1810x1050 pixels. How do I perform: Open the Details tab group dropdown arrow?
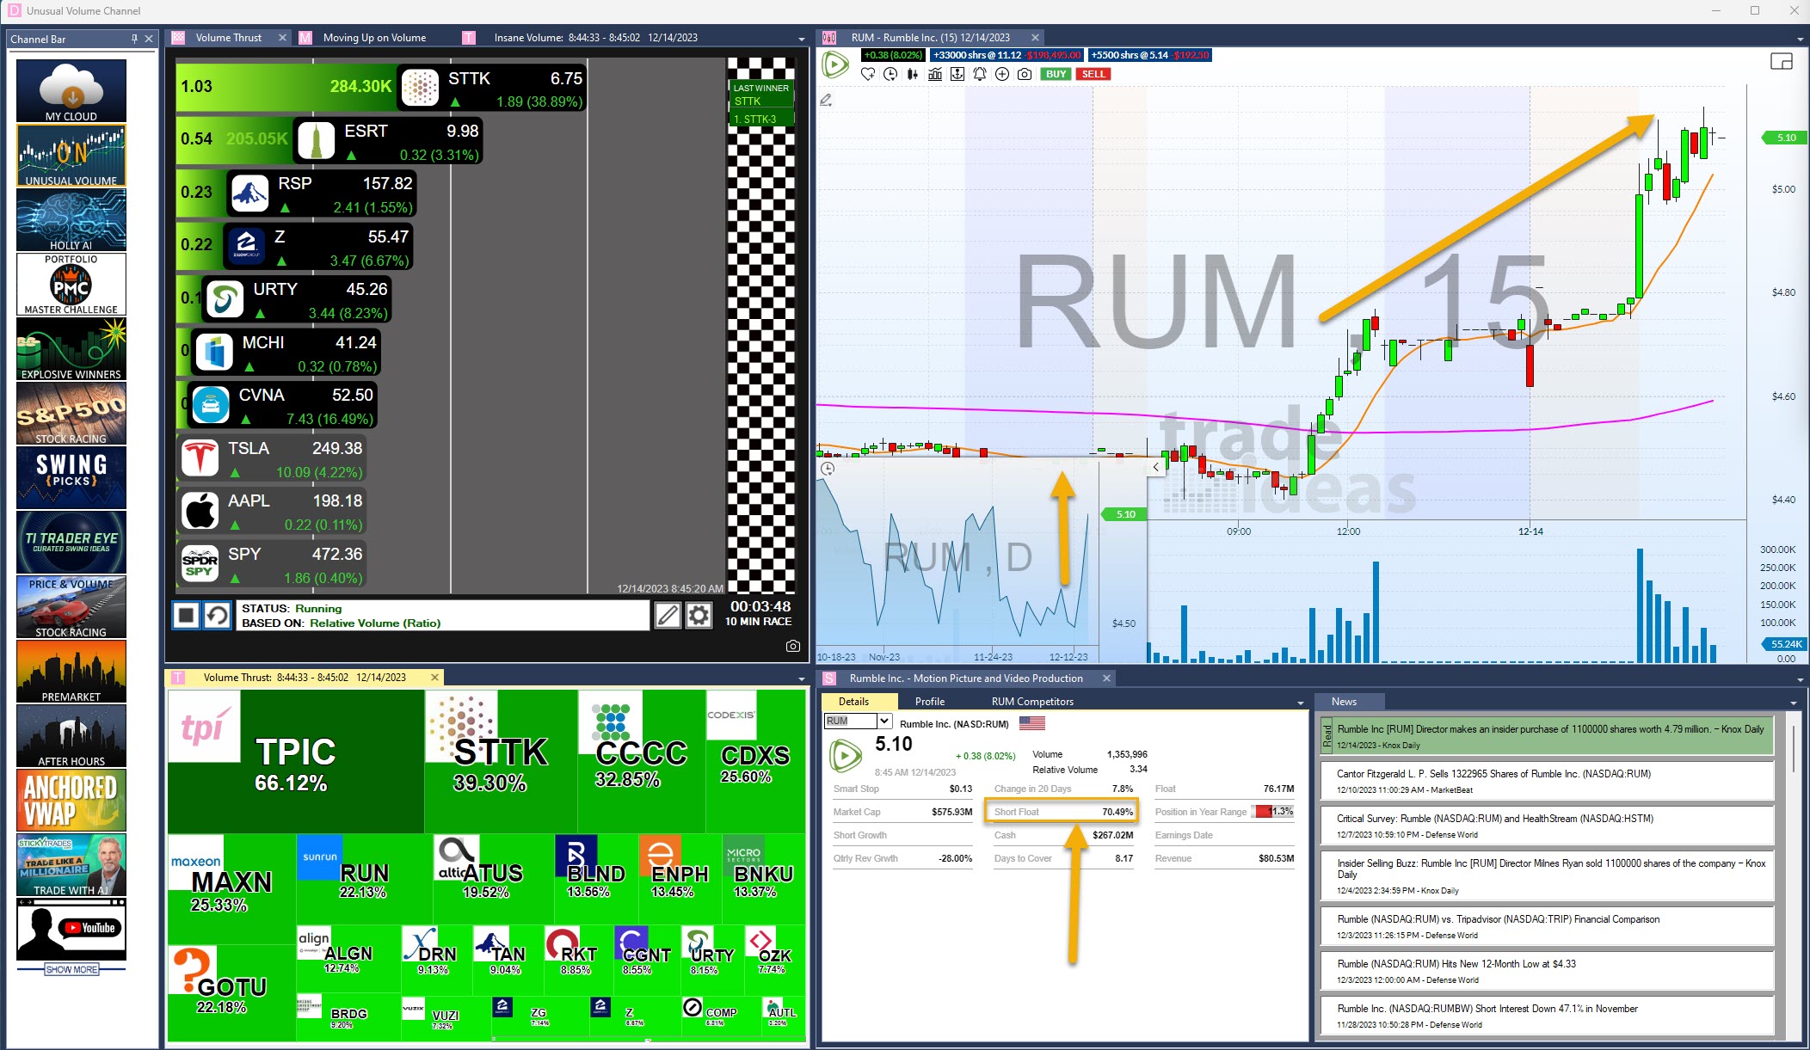1301,703
